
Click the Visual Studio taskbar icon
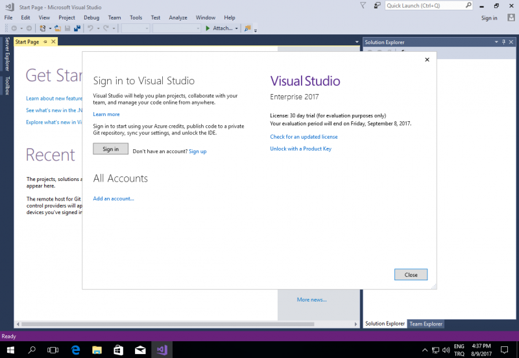coord(162,350)
